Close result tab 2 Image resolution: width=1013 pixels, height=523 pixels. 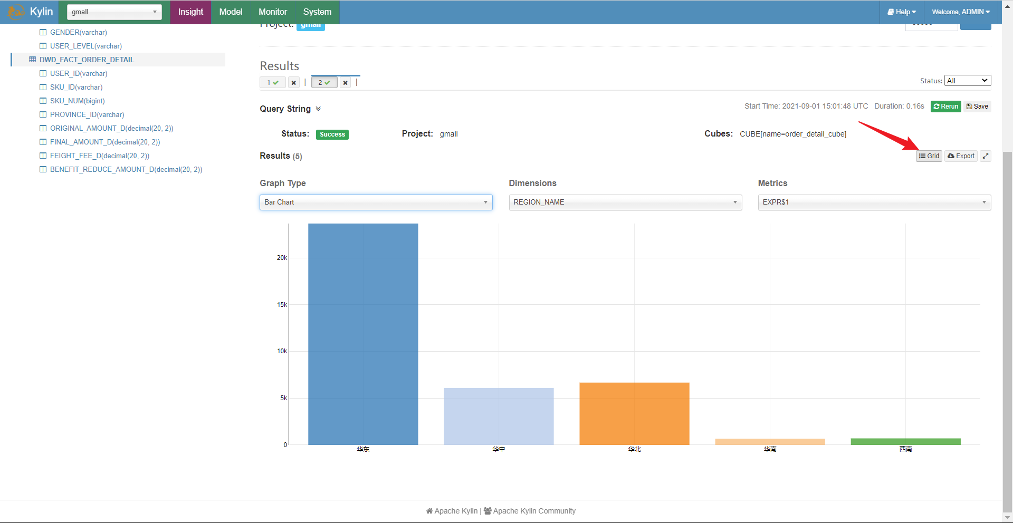345,82
